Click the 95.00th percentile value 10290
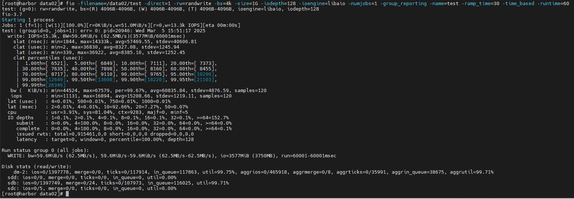 click(x=204, y=74)
